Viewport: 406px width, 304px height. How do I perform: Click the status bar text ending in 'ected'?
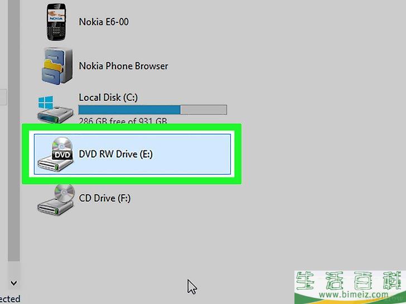(10, 299)
